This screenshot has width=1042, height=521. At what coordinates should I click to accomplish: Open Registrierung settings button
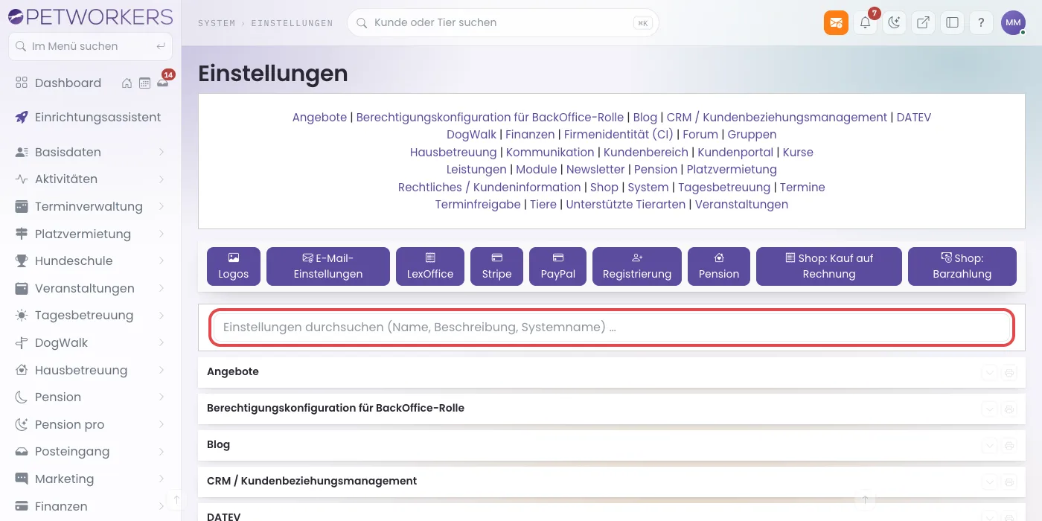point(637,266)
